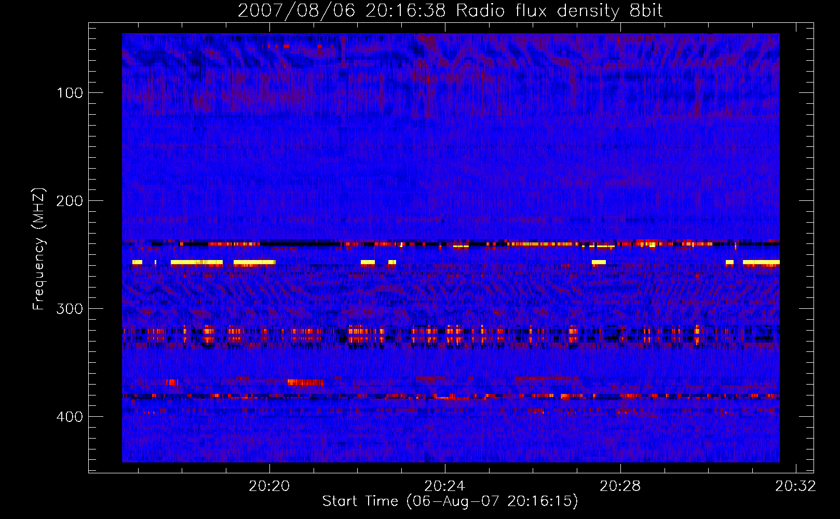
Task: Click the 20:20 time tick label
Action: (269, 486)
